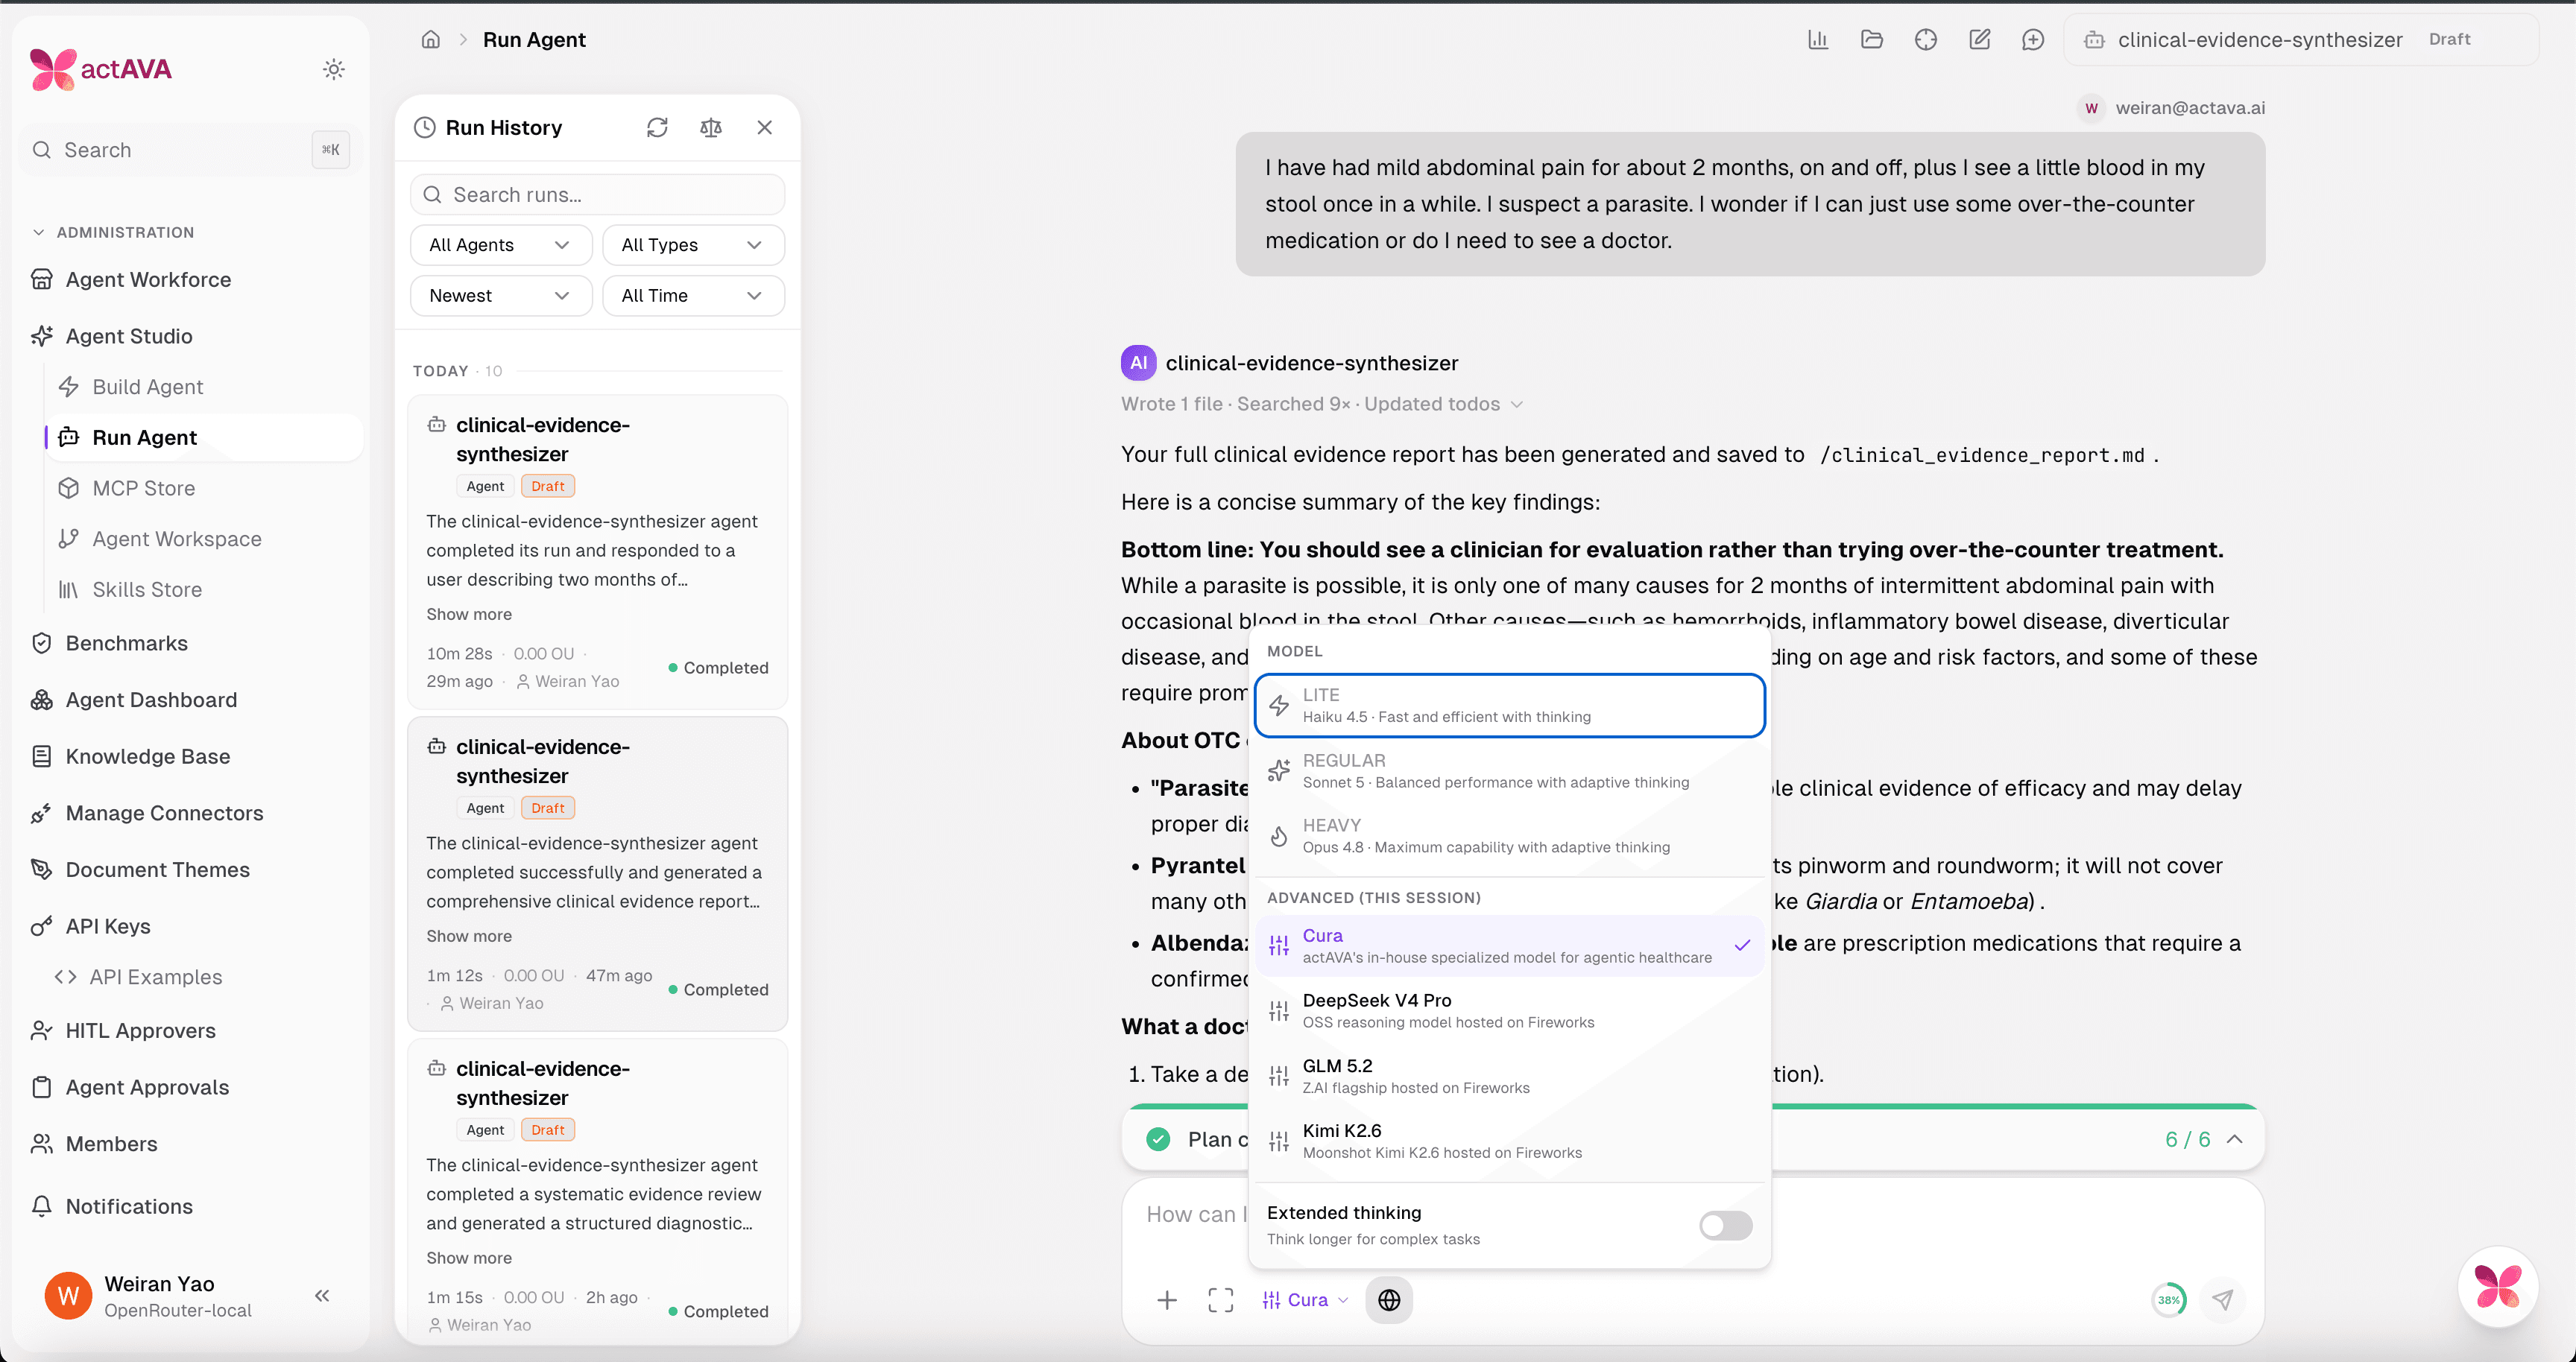
Task: Open the All Time filter dropdown
Action: tap(693, 296)
